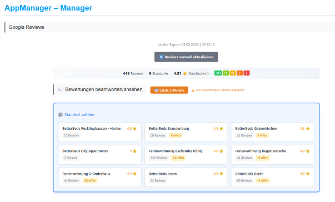The image size is (335, 202).
Task: Click the Standort wählen label
Action: click(x=79, y=114)
